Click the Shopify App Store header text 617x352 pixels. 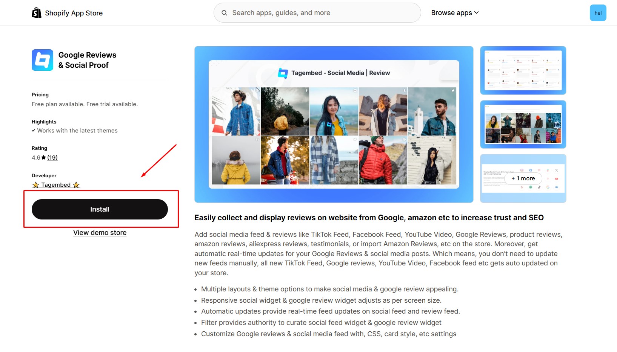[74, 13]
